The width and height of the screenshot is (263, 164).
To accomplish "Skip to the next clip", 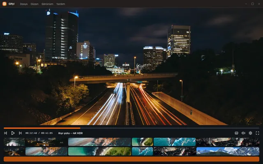I will [20, 133].
